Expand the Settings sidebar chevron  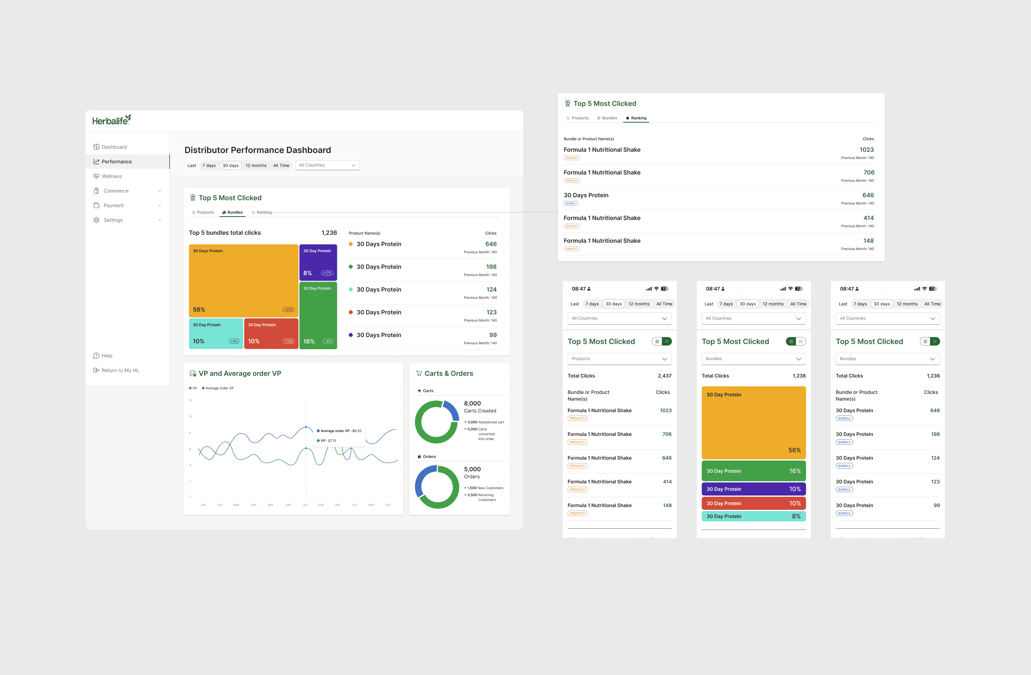(159, 220)
